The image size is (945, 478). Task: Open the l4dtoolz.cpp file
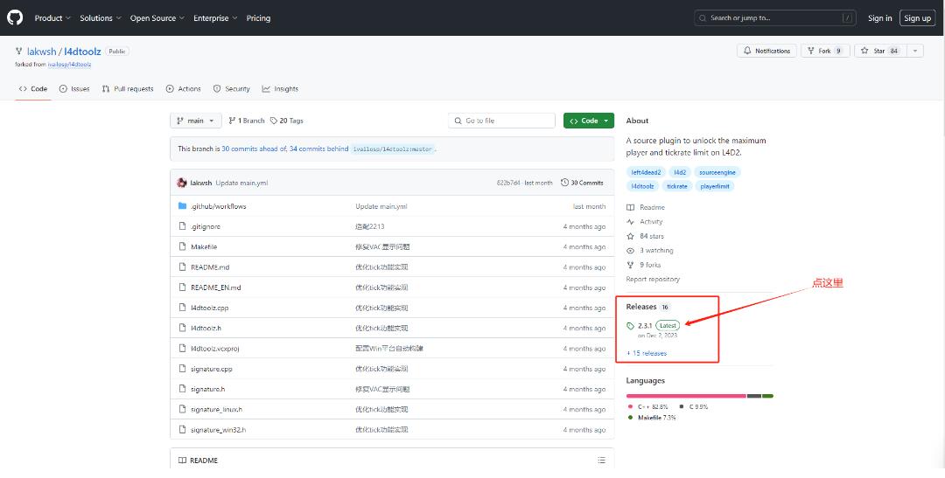click(209, 308)
